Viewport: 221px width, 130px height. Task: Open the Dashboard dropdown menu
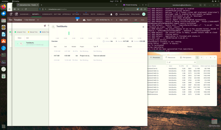point(25,14)
